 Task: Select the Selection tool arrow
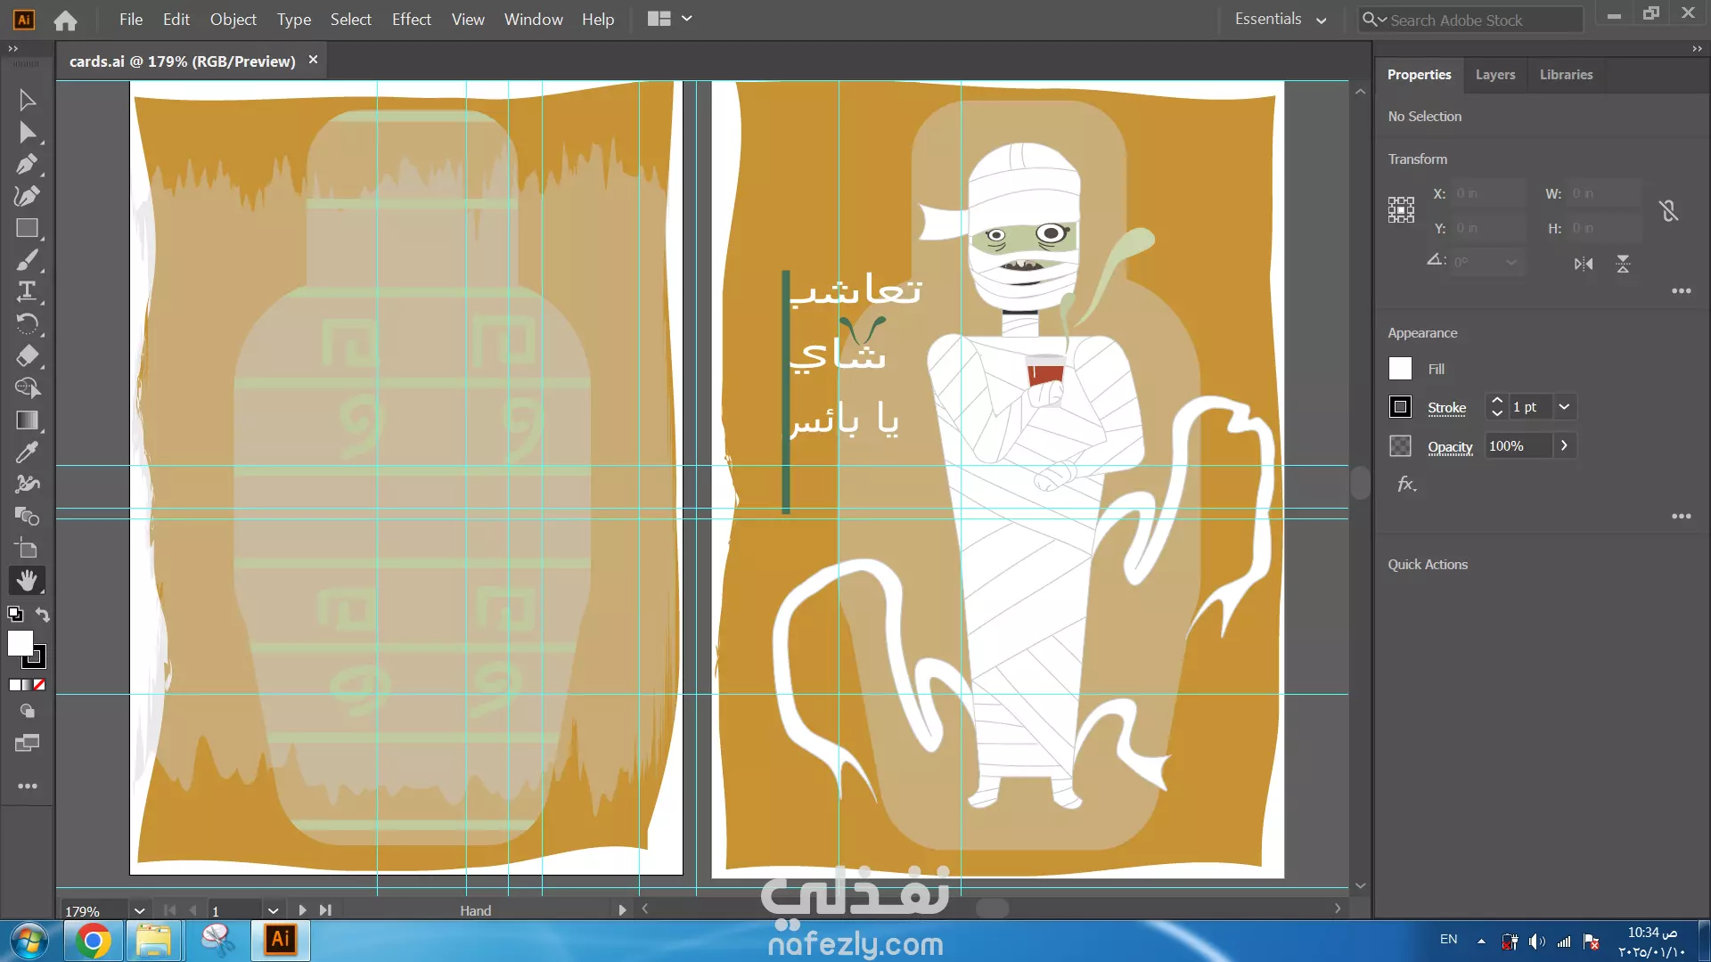(x=27, y=100)
